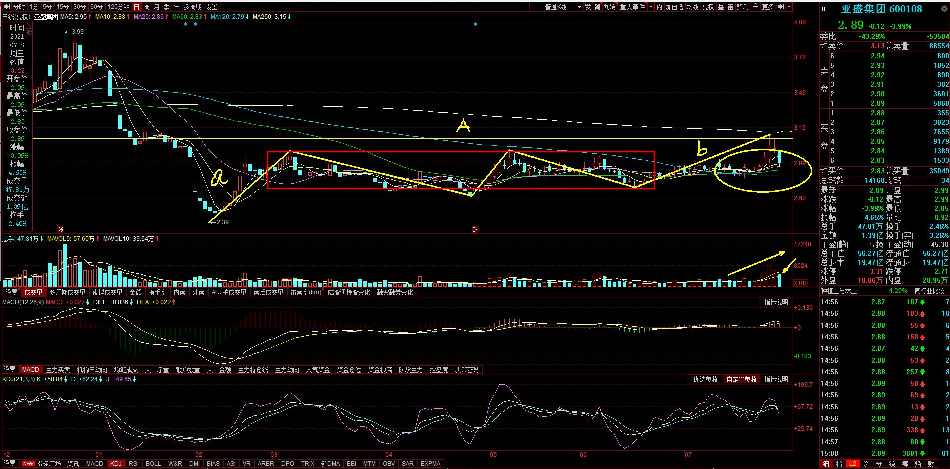
Task: Click the NEW badge next to 指标广场
Action: [x=28, y=464]
